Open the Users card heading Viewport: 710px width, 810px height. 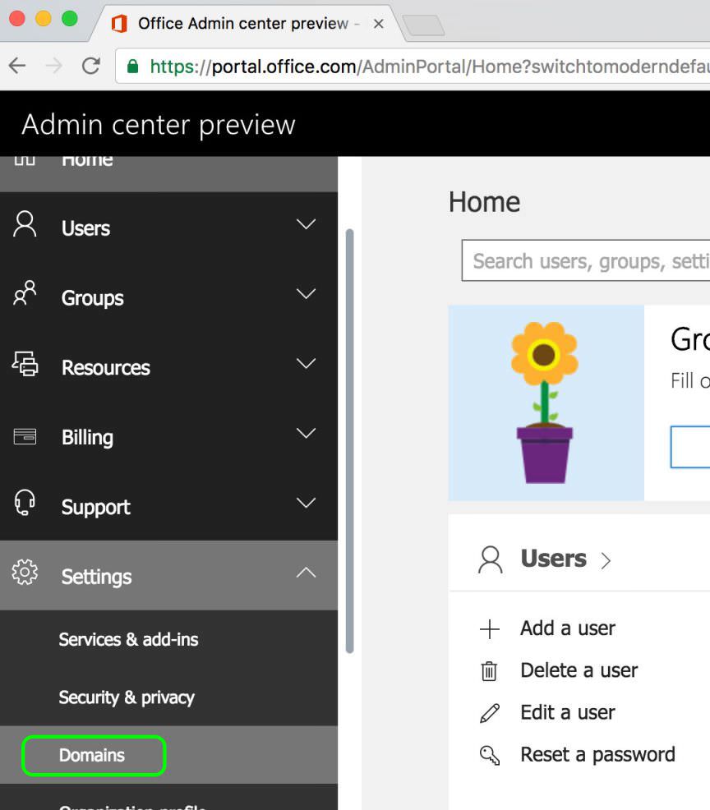pyautogui.click(x=553, y=559)
